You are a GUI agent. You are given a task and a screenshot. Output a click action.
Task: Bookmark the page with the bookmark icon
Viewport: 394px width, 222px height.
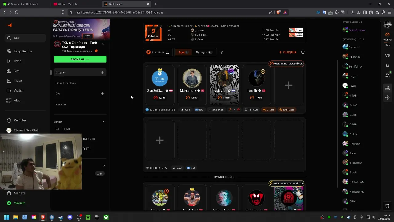coord(63,12)
